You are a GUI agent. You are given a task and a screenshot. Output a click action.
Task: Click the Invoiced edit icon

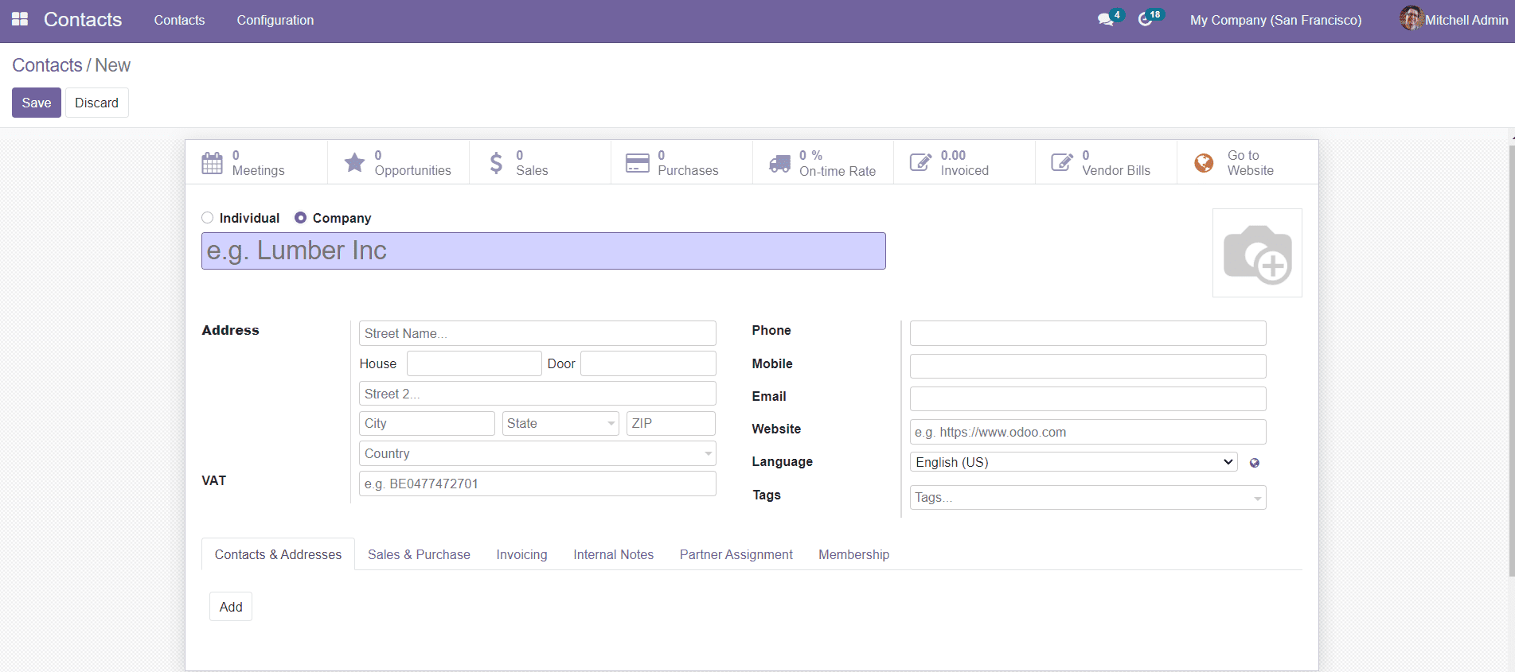click(x=920, y=163)
